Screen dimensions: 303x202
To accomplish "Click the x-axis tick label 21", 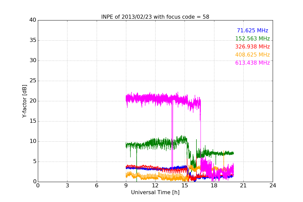I will tap(243, 186).
